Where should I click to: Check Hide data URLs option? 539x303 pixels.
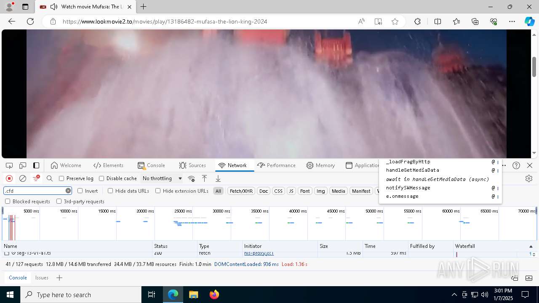[110, 191]
